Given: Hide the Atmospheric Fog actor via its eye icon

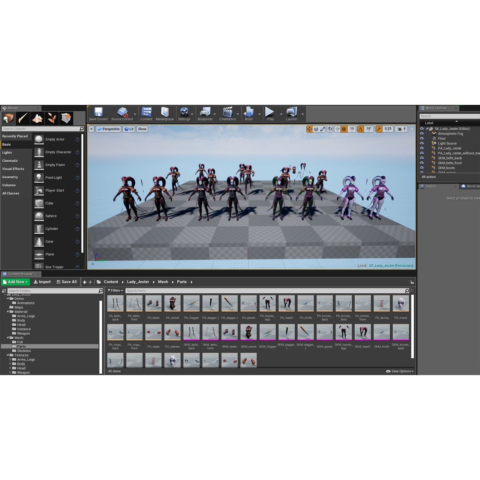Looking at the screenshot, I should click(422, 134).
